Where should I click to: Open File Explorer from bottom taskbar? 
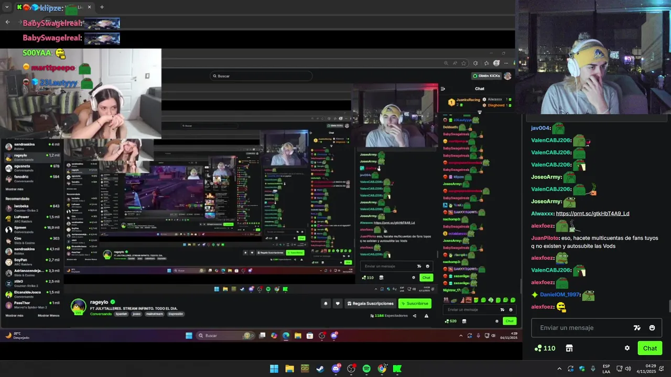(x=289, y=369)
